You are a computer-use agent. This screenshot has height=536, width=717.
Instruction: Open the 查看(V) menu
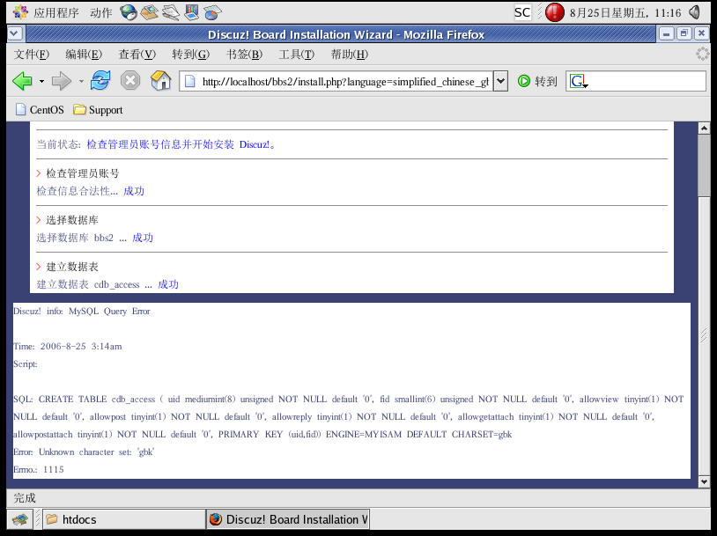(137, 55)
